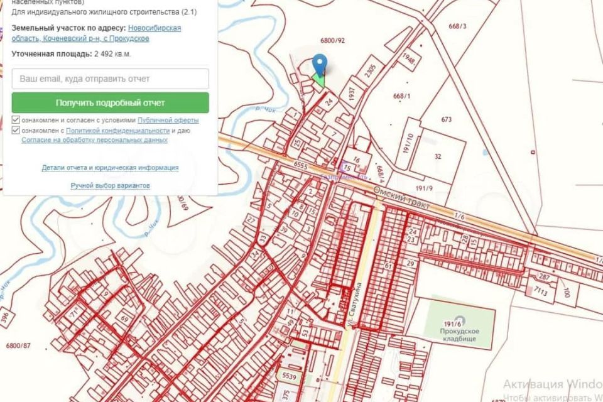Screen dimensions: 603x402
Task: Select parcel 2305 on the map
Action: pyautogui.click(x=371, y=75)
